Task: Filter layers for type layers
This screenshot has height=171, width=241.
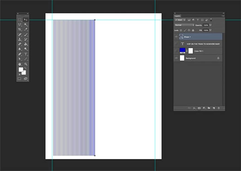Action: 198,20
